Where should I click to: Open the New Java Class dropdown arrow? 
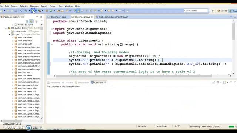tap(54, 11)
